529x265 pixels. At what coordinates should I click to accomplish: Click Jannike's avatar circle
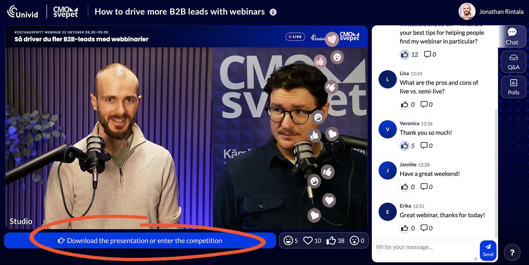[387, 171]
